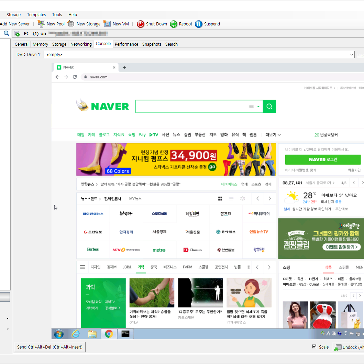This screenshot has height=364, width=364.
Task: Switch newsstand to grid view
Action: point(220,199)
